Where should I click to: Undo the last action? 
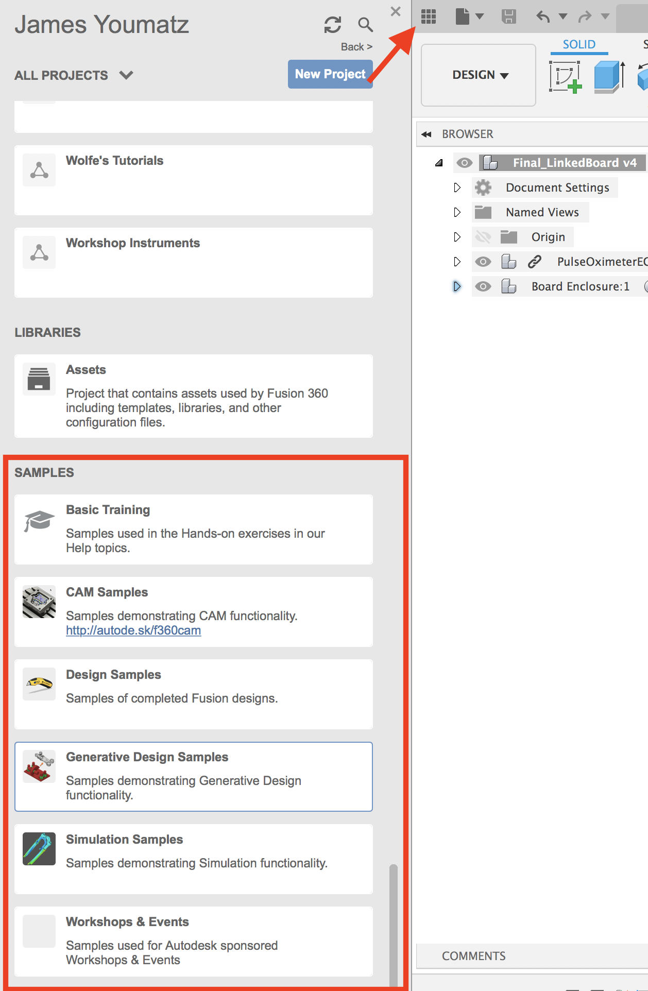point(543,16)
